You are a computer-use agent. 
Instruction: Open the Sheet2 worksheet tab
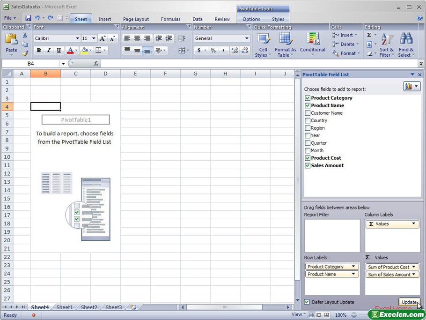(89, 307)
